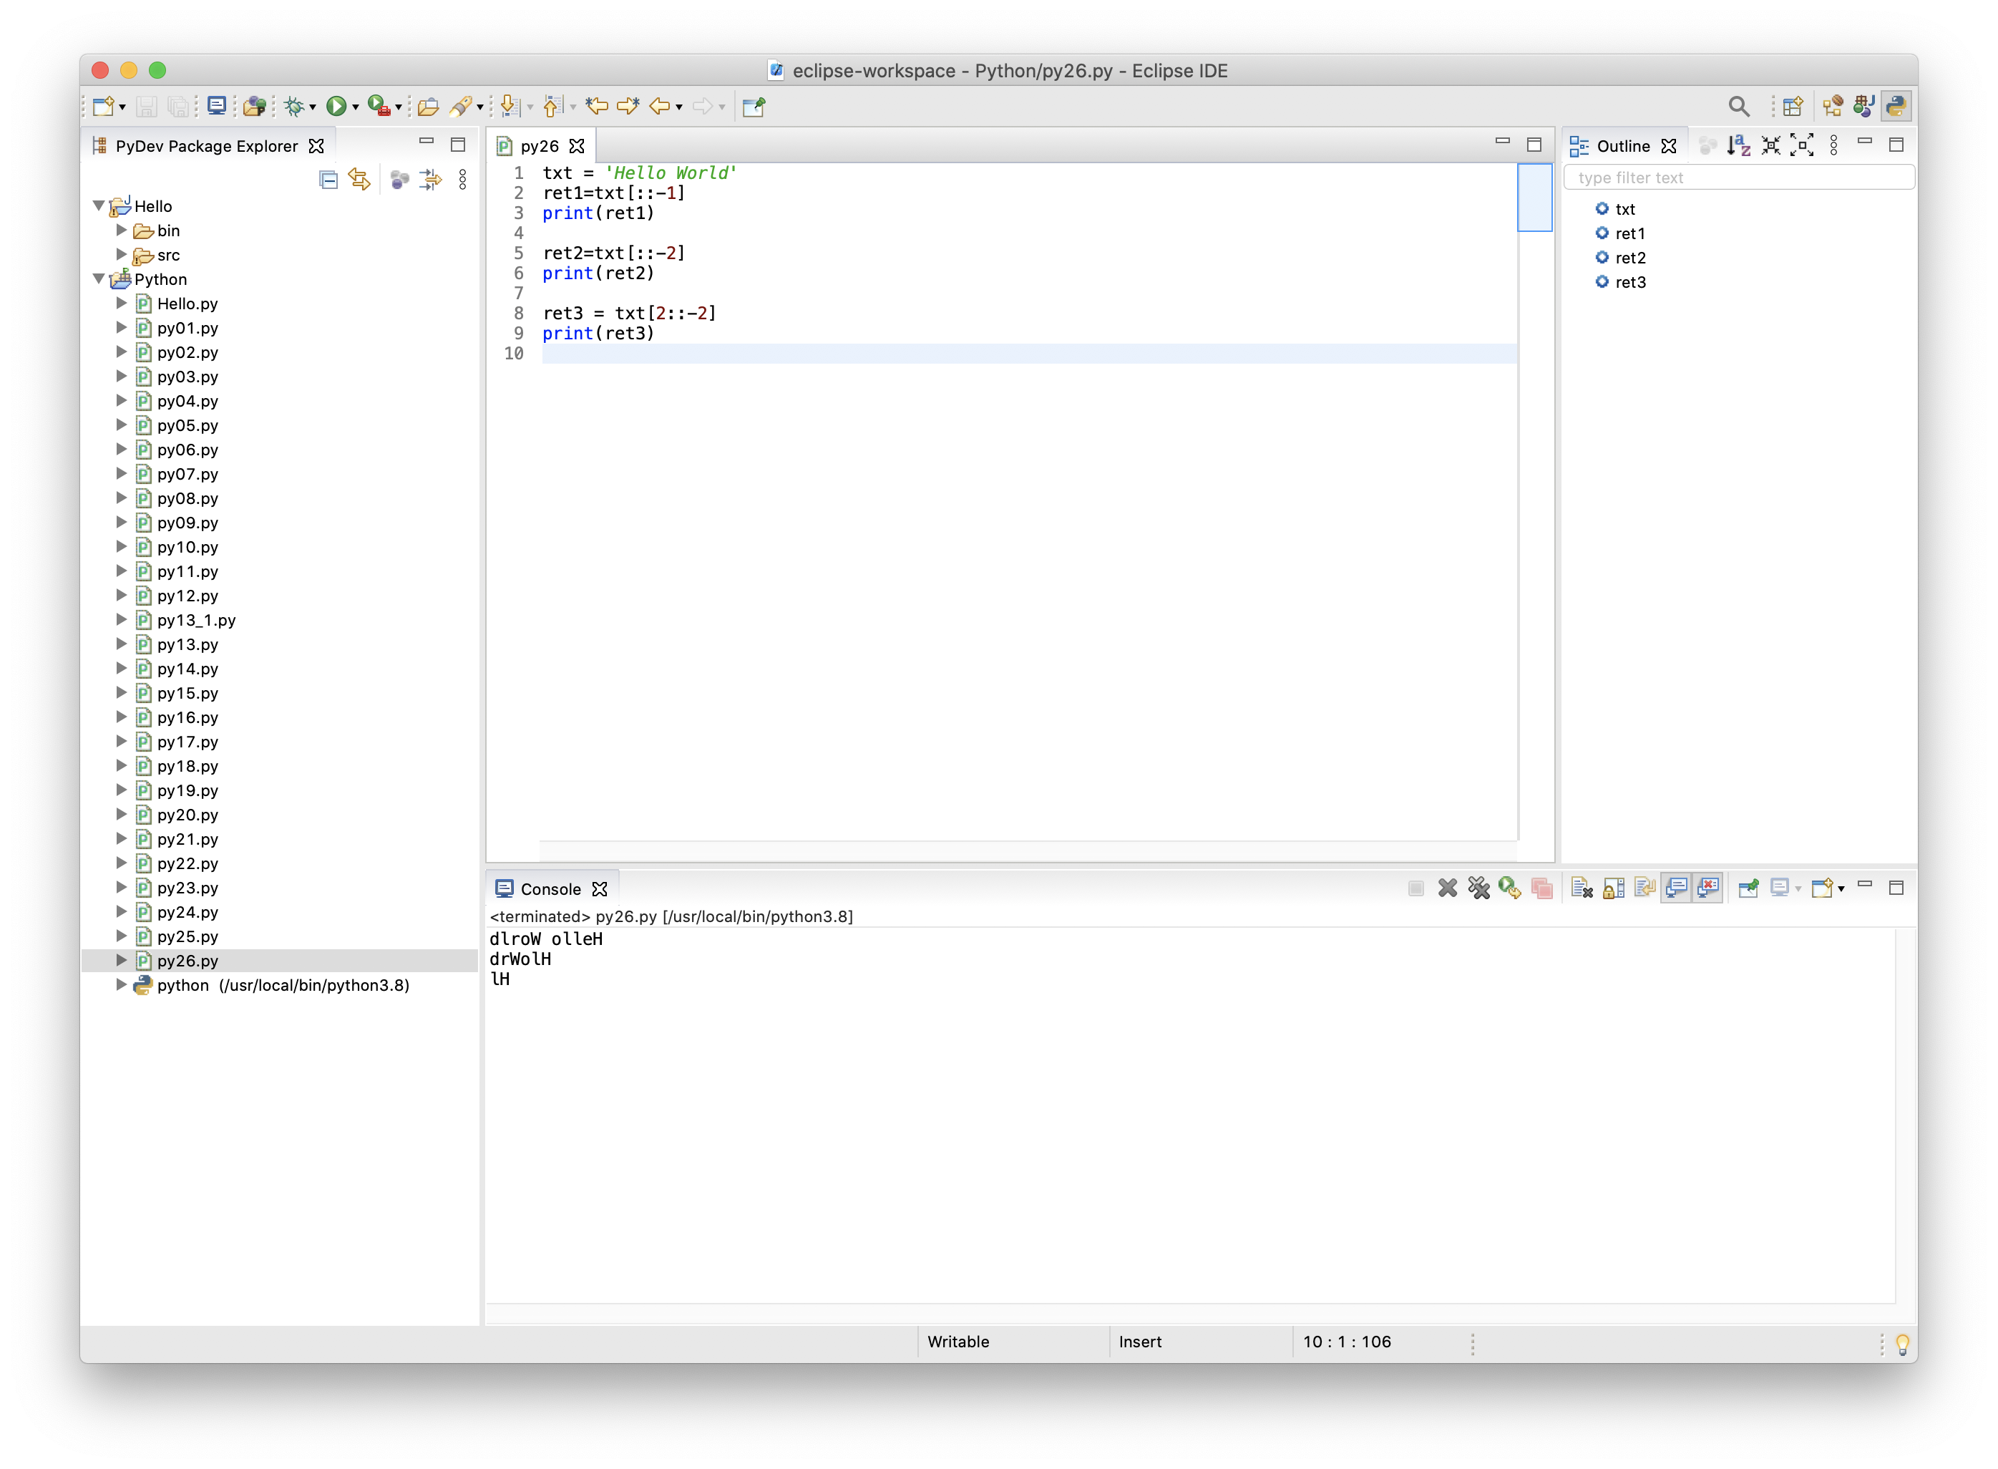The width and height of the screenshot is (1998, 1469).
Task: Collapse the Hello project
Action: click(x=99, y=205)
